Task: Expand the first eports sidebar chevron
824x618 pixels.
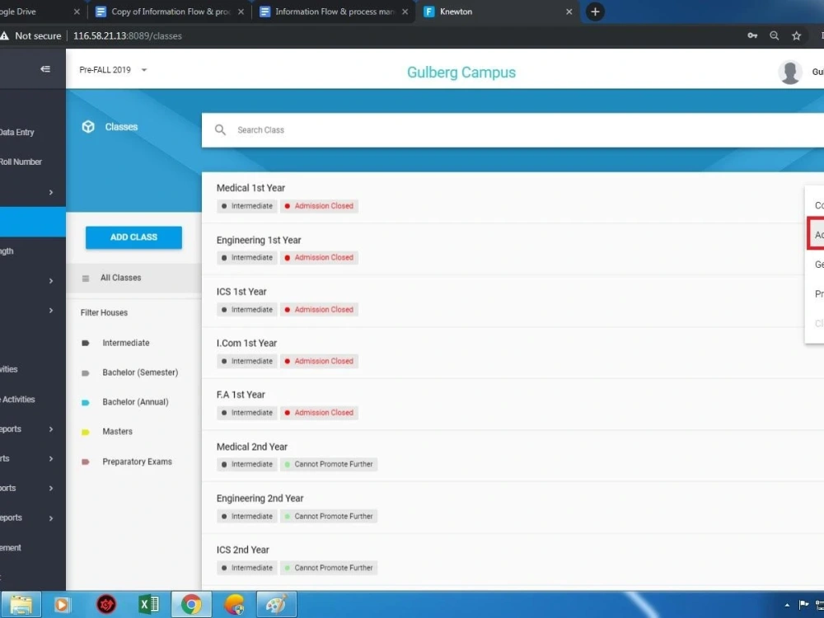Action: 51,428
